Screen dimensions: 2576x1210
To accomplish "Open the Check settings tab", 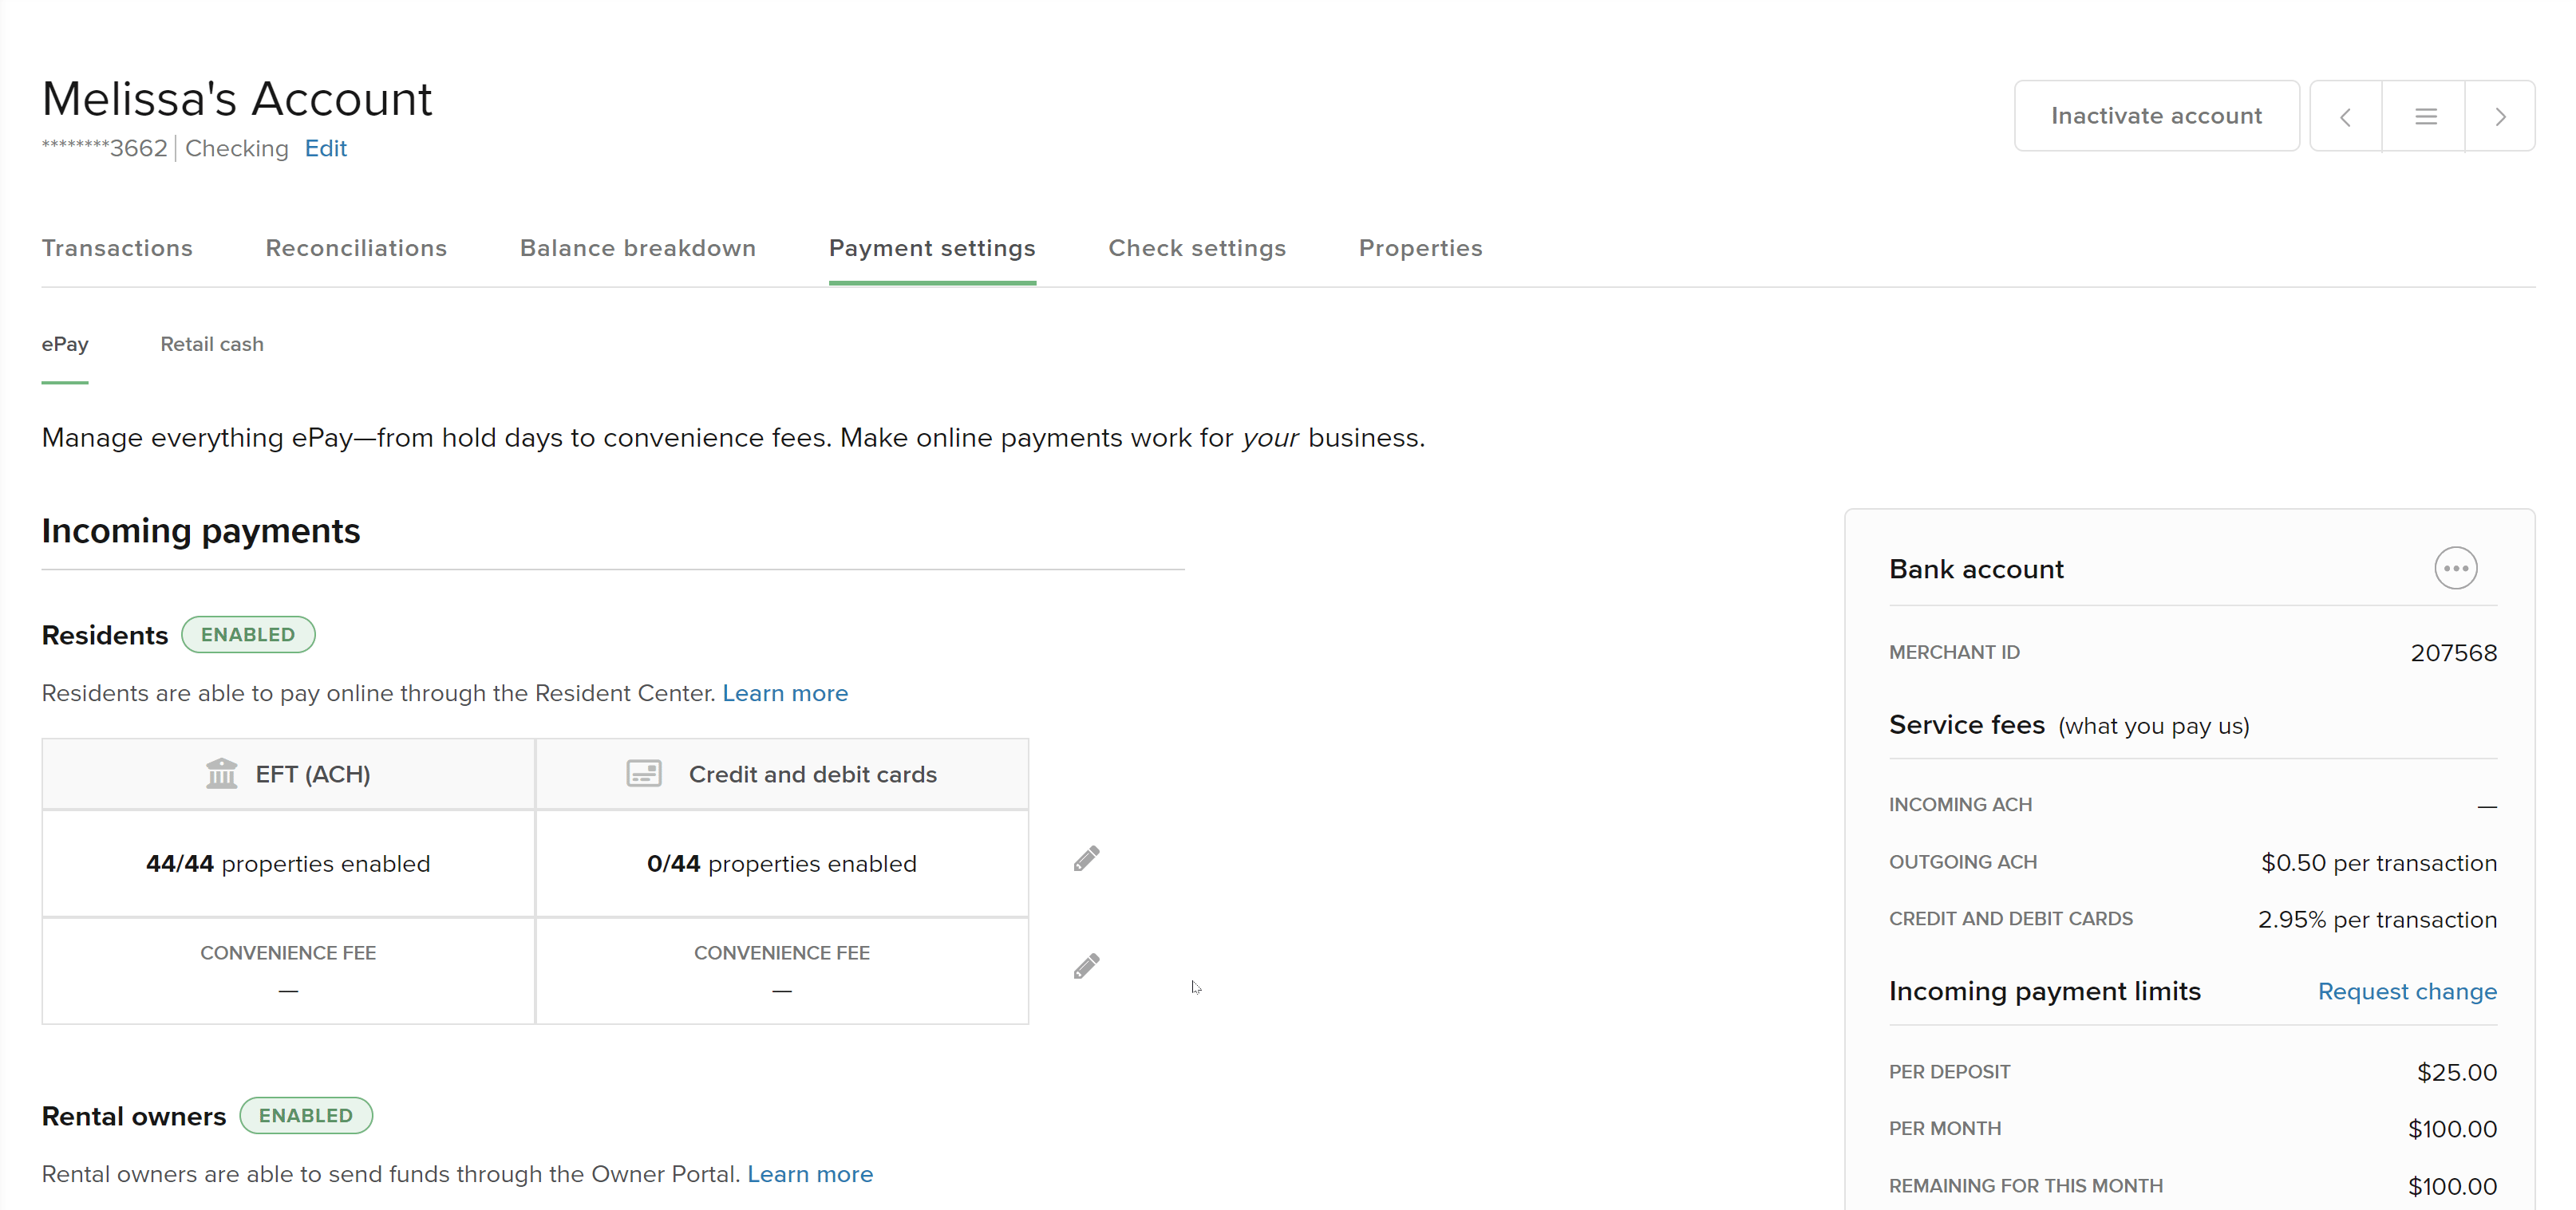I will pyautogui.click(x=1196, y=248).
